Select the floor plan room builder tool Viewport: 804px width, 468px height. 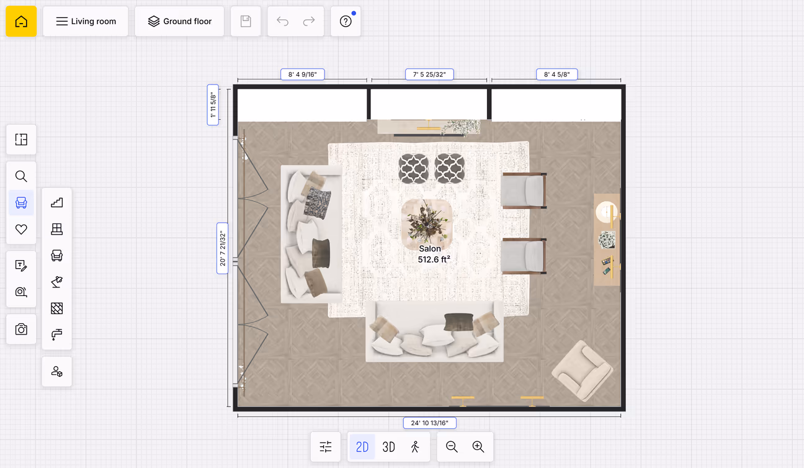pyautogui.click(x=21, y=140)
